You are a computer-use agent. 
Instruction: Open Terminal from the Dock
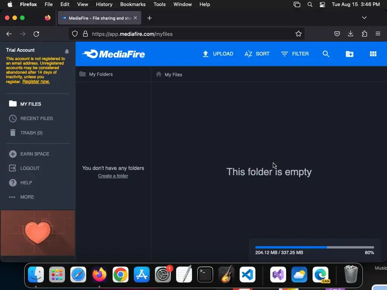[x=205, y=275]
